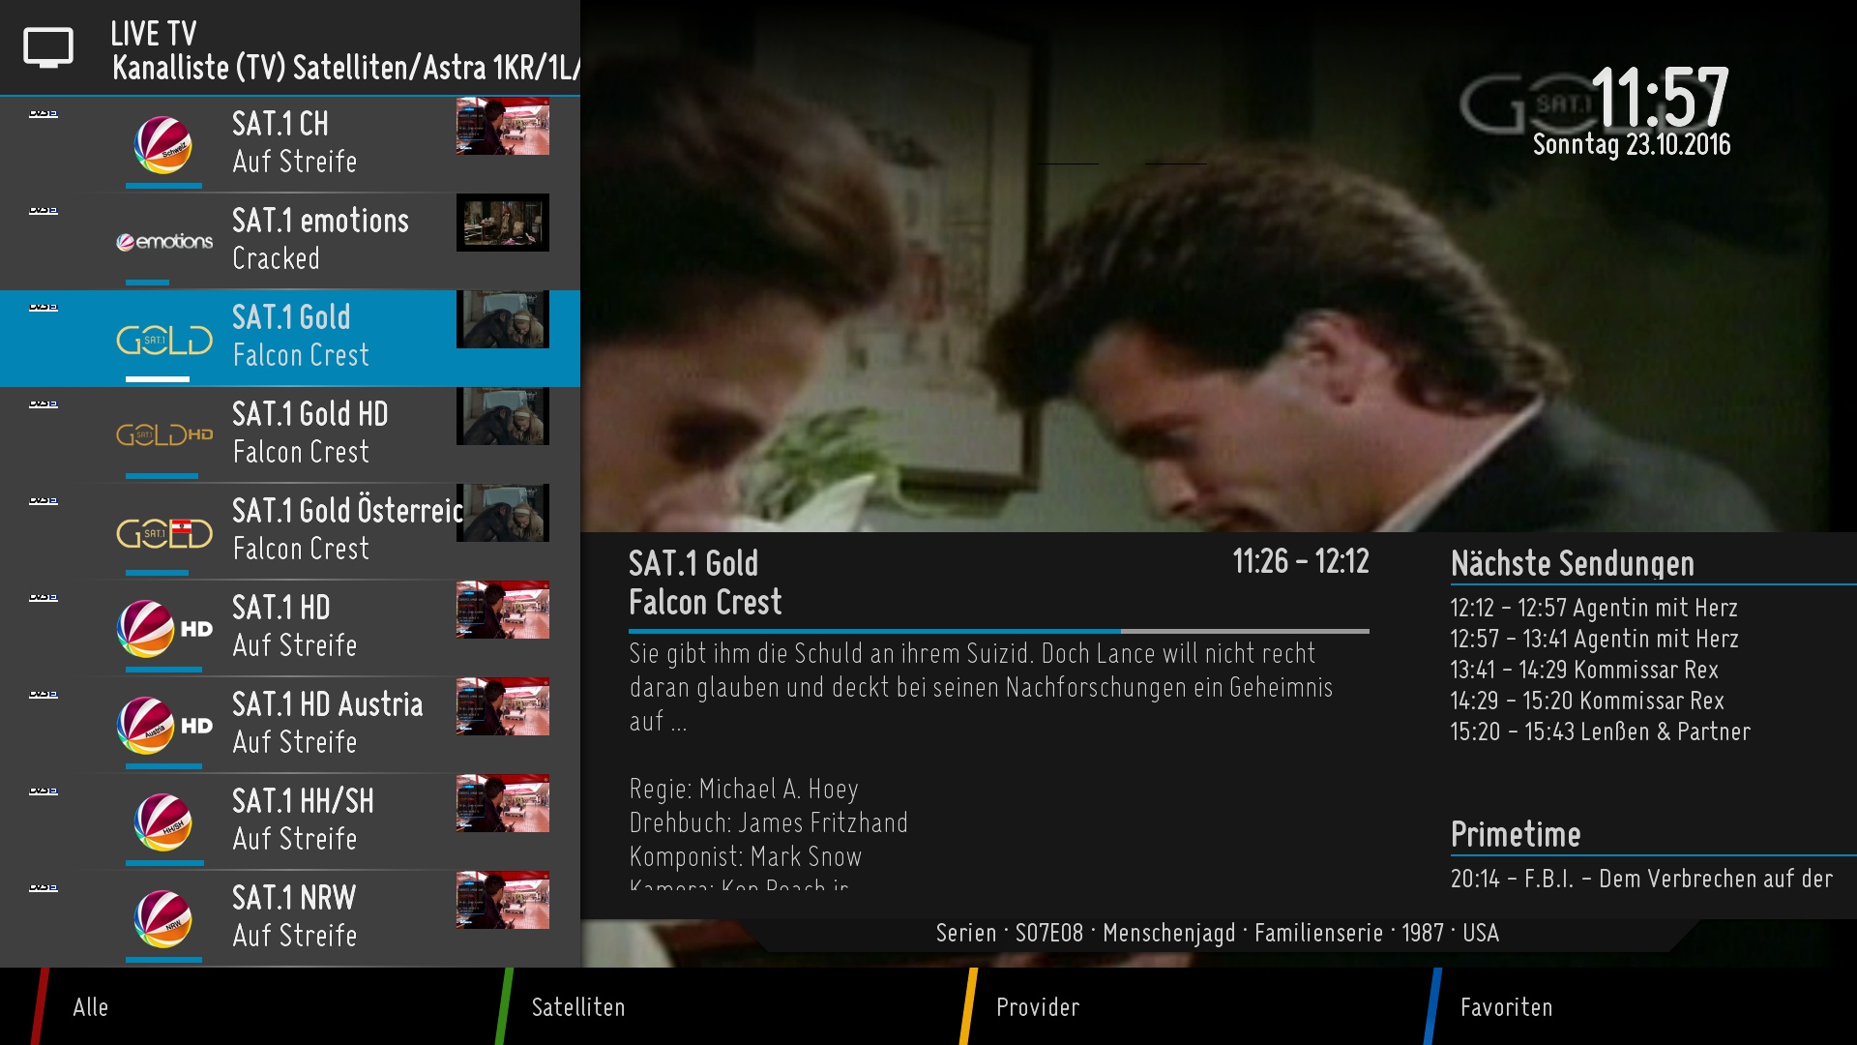The height and width of the screenshot is (1045, 1857).
Task: Click the SAT.1 HD Austria logo
Action: tap(164, 726)
